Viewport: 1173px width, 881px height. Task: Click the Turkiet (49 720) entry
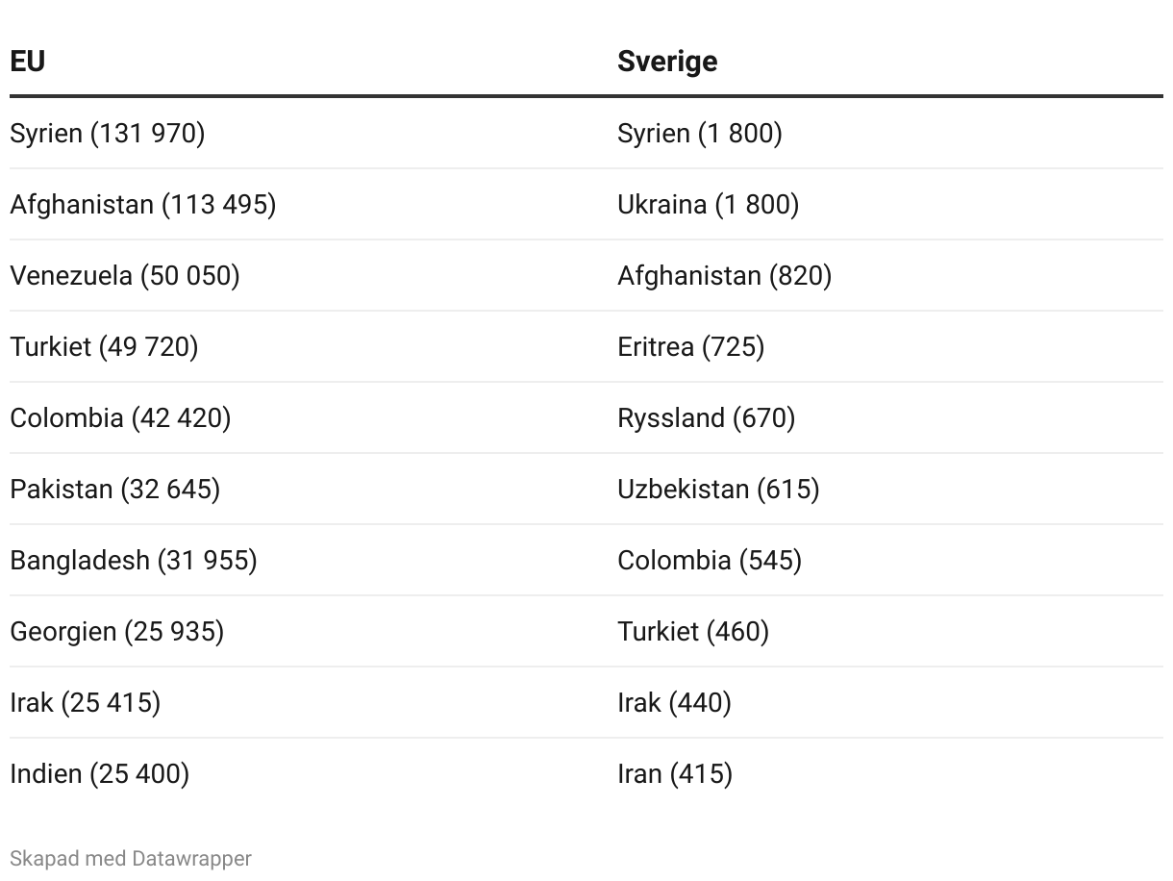pyautogui.click(x=104, y=346)
